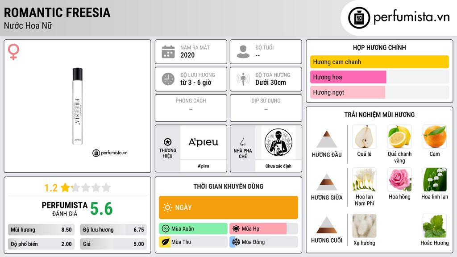This screenshot has width=457, height=257.
Task: Click the summer sun icon for Mùa Hạ
Action: (236, 229)
